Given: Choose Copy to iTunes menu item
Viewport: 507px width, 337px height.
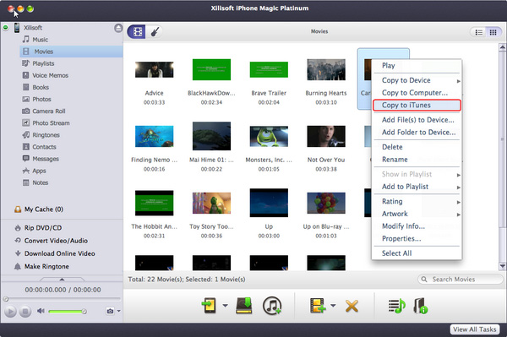Looking at the screenshot, I should 417,106.
